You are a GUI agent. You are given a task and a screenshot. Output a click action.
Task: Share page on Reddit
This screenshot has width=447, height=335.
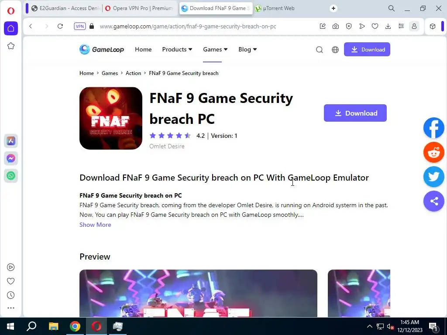click(433, 152)
